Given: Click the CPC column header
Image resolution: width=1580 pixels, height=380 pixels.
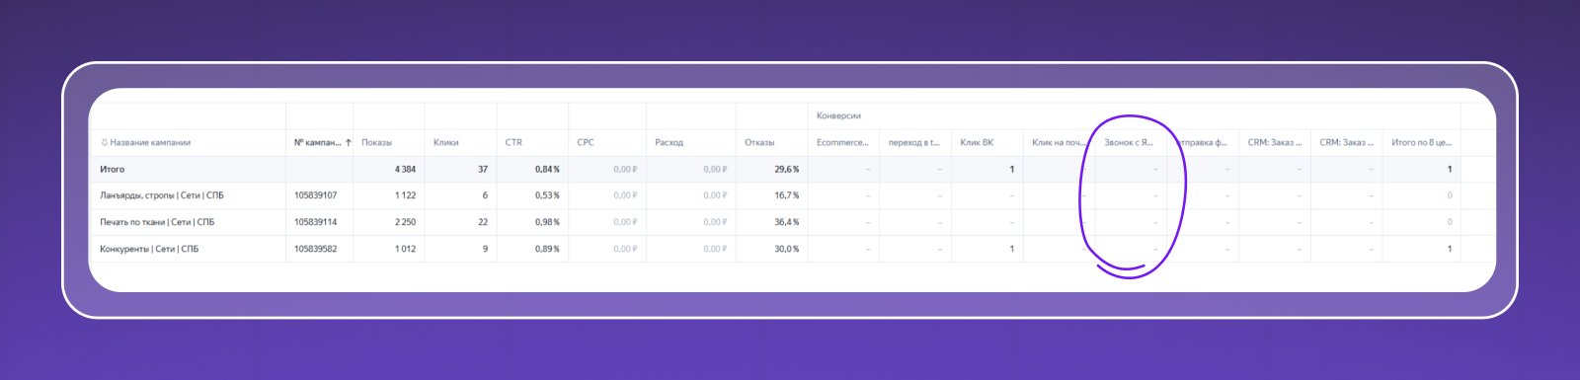Looking at the screenshot, I should click(586, 143).
